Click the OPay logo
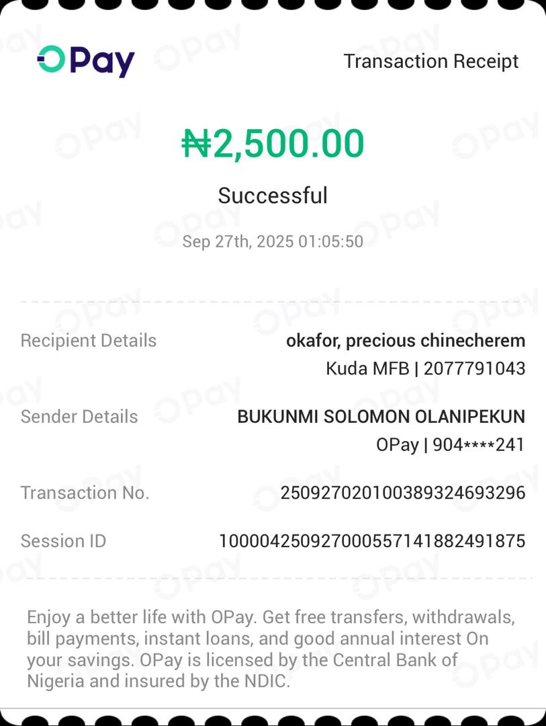546x726 pixels. 86,61
